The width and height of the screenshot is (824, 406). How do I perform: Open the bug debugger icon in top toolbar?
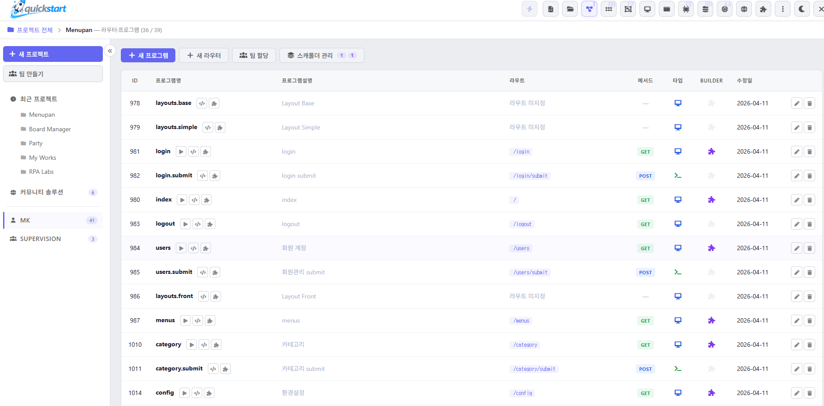[686, 9]
